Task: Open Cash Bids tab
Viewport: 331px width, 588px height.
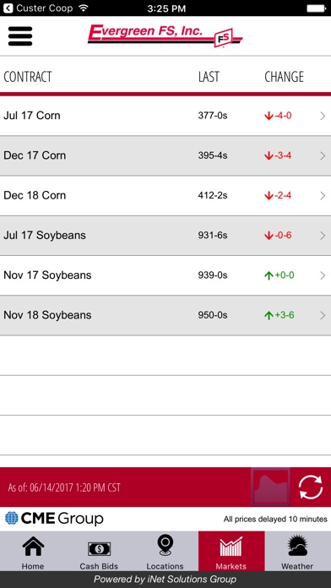Action: pyautogui.click(x=99, y=551)
